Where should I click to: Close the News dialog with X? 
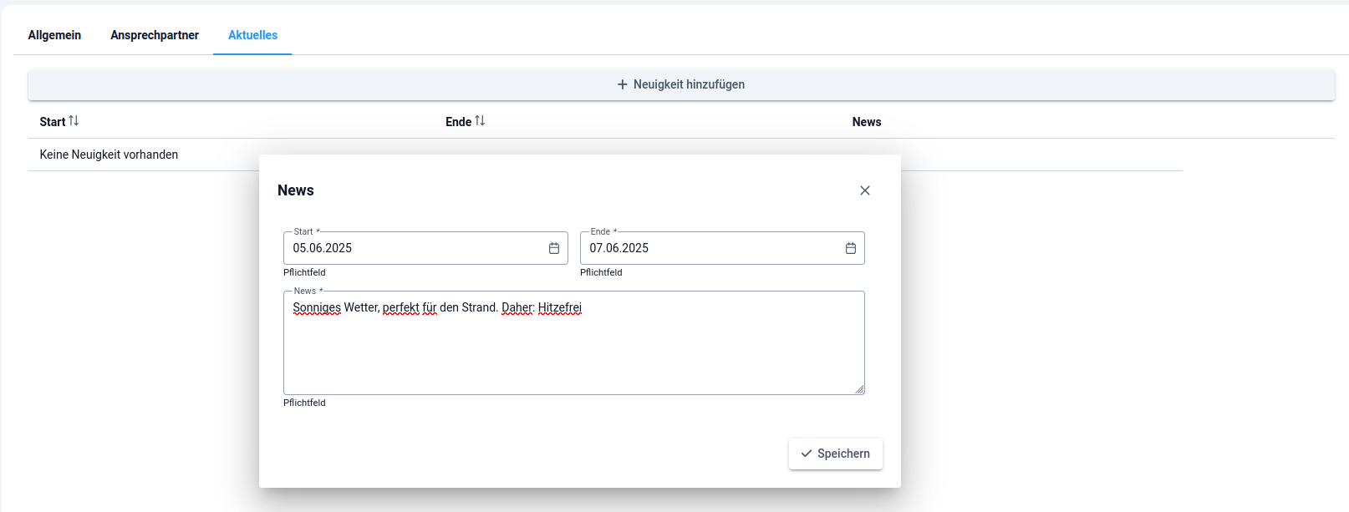865,190
